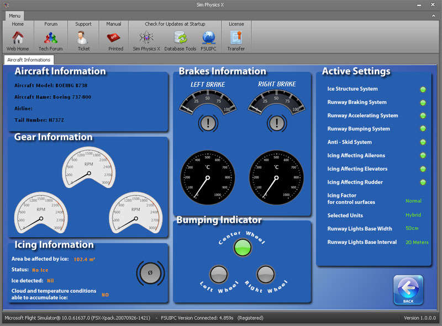
Task: Open the Menu ribbon tab
Action: (x=14, y=15)
